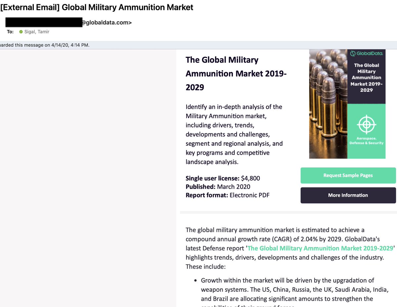Open More Information about the report
397x307 pixels.
(348, 195)
